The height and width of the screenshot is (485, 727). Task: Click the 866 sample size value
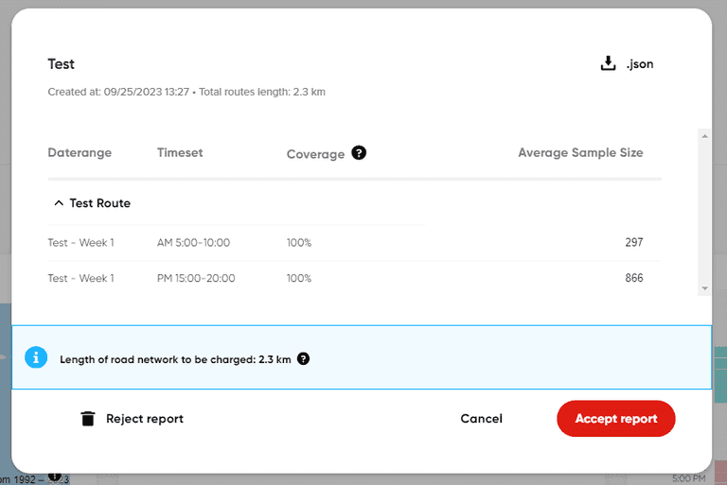[633, 279]
